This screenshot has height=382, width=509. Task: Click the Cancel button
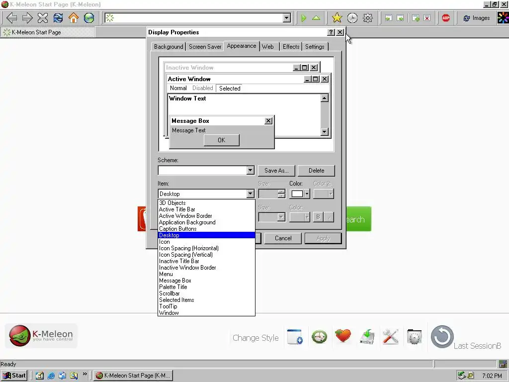point(283,238)
